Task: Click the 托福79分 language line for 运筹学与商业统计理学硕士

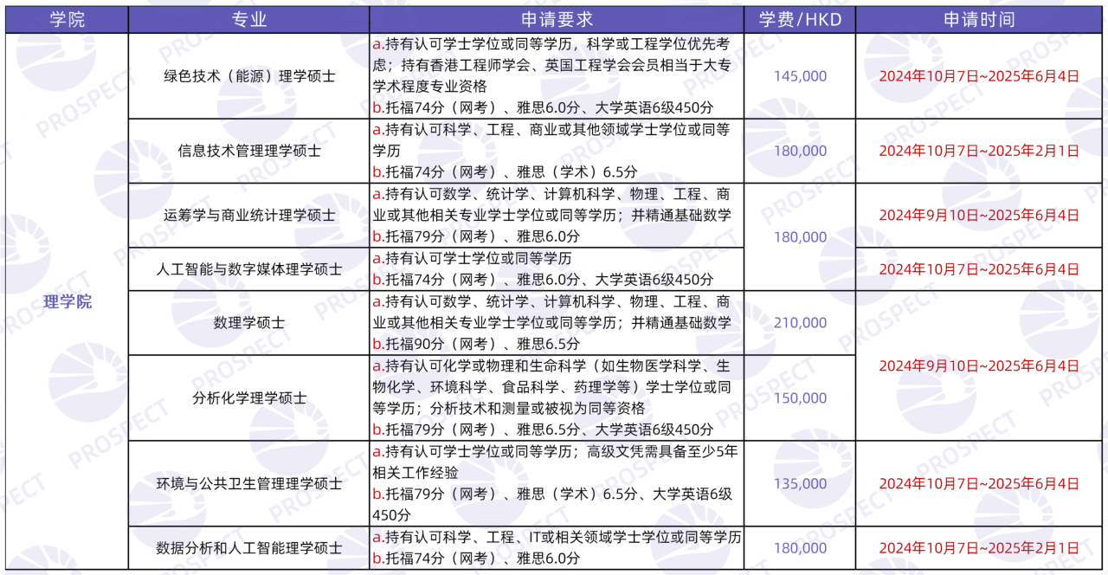Action: click(x=476, y=236)
